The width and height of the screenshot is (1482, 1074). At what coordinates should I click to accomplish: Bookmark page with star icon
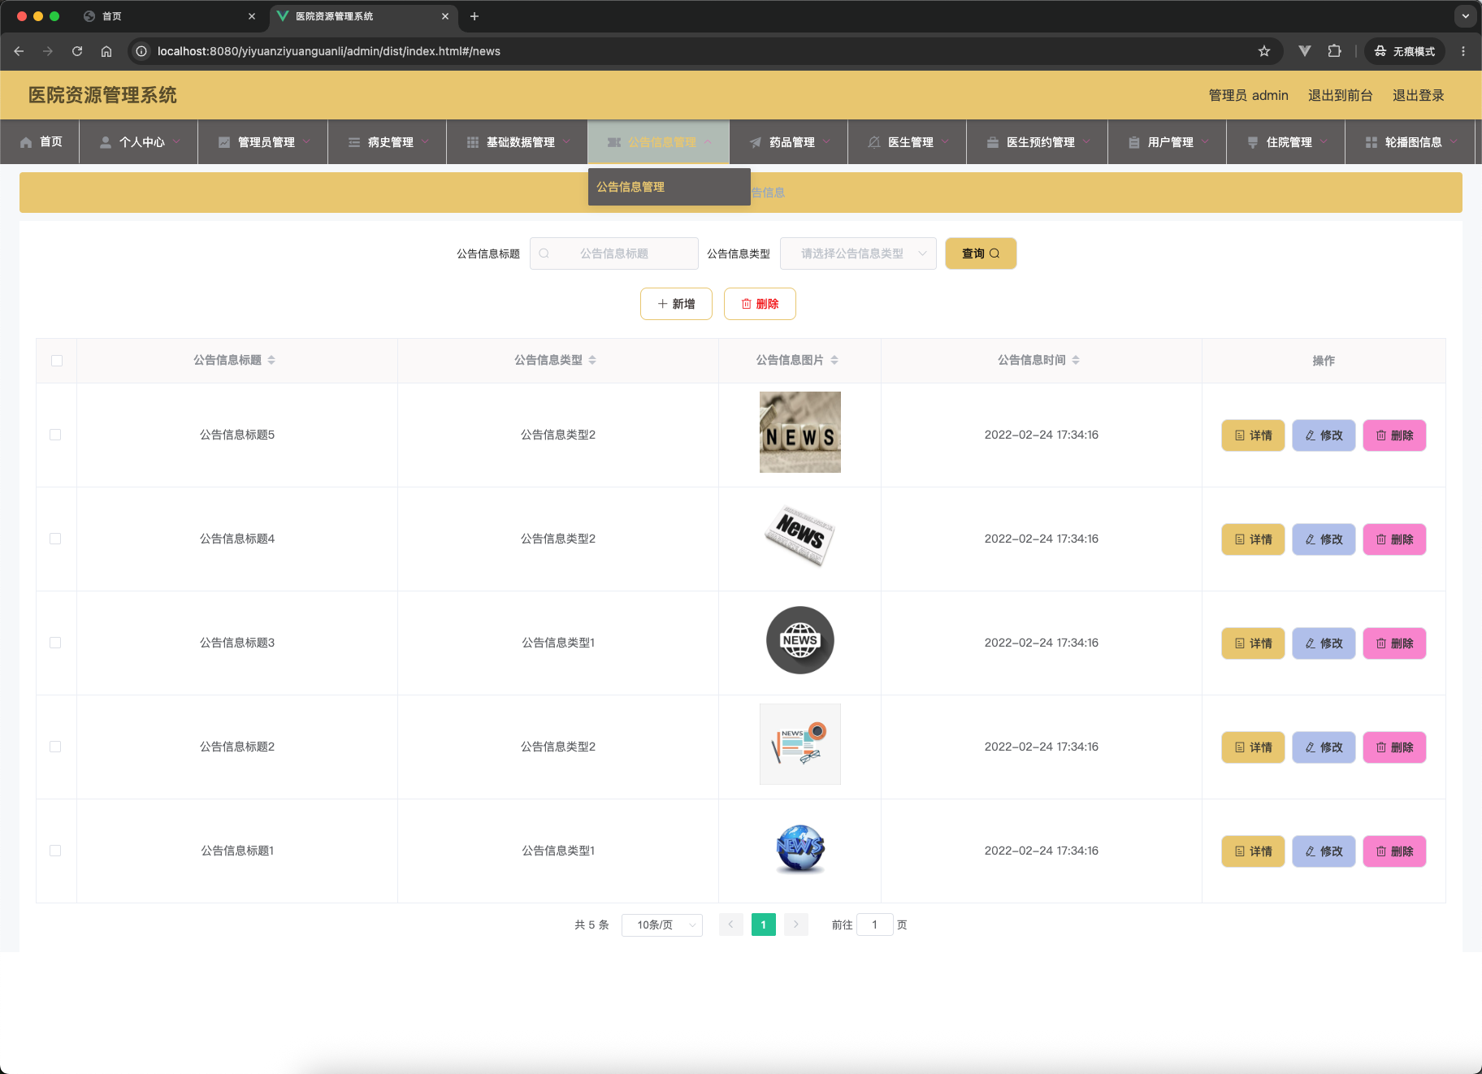click(x=1264, y=51)
